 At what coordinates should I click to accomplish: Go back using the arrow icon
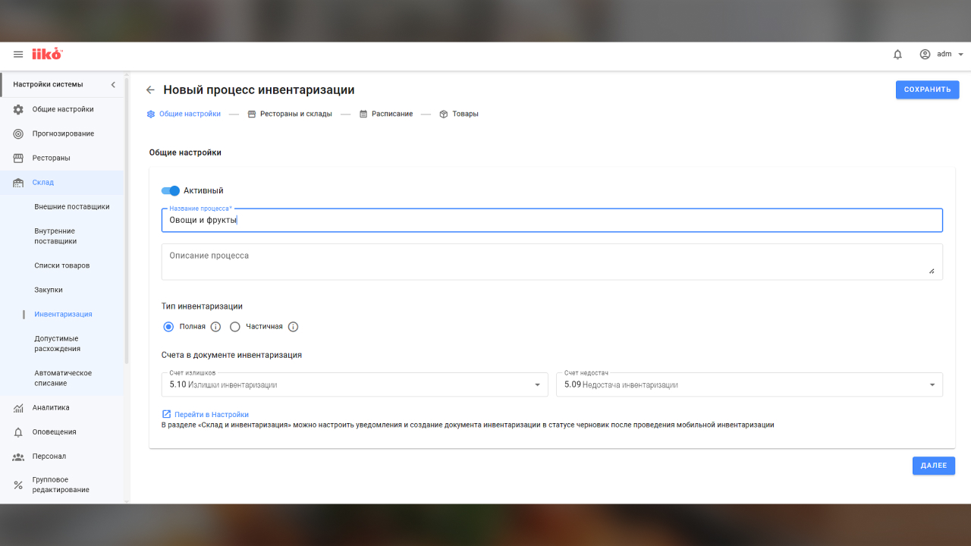150,89
